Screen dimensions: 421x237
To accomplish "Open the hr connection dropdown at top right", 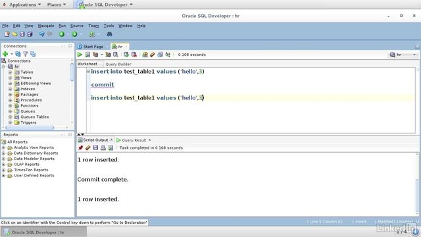I will (414, 55).
